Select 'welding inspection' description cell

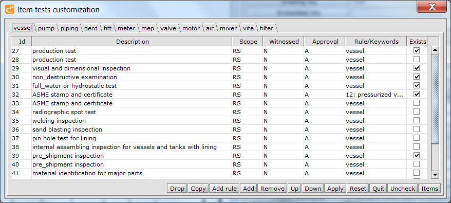click(x=132, y=121)
